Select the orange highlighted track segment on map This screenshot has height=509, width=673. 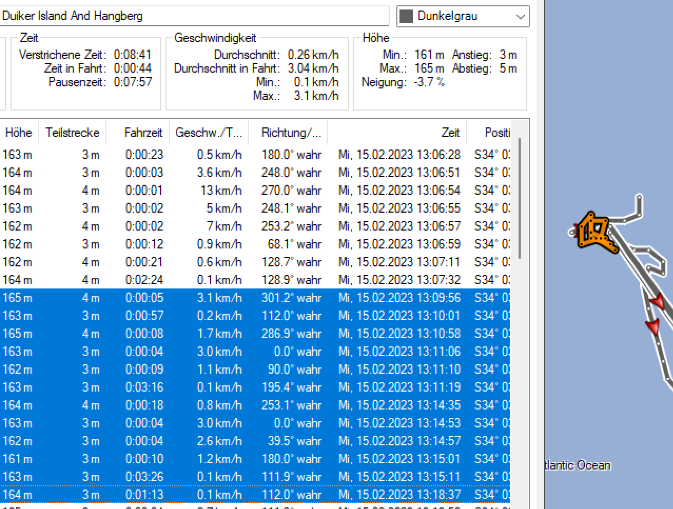[x=597, y=232]
